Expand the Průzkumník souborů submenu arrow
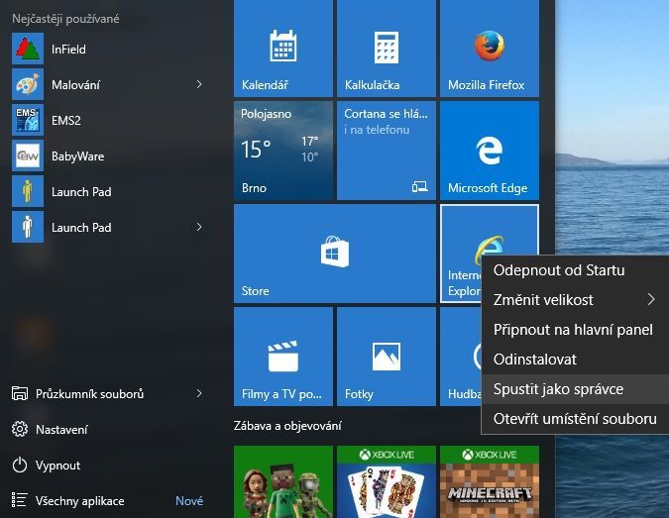669x518 pixels. tap(199, 393)
